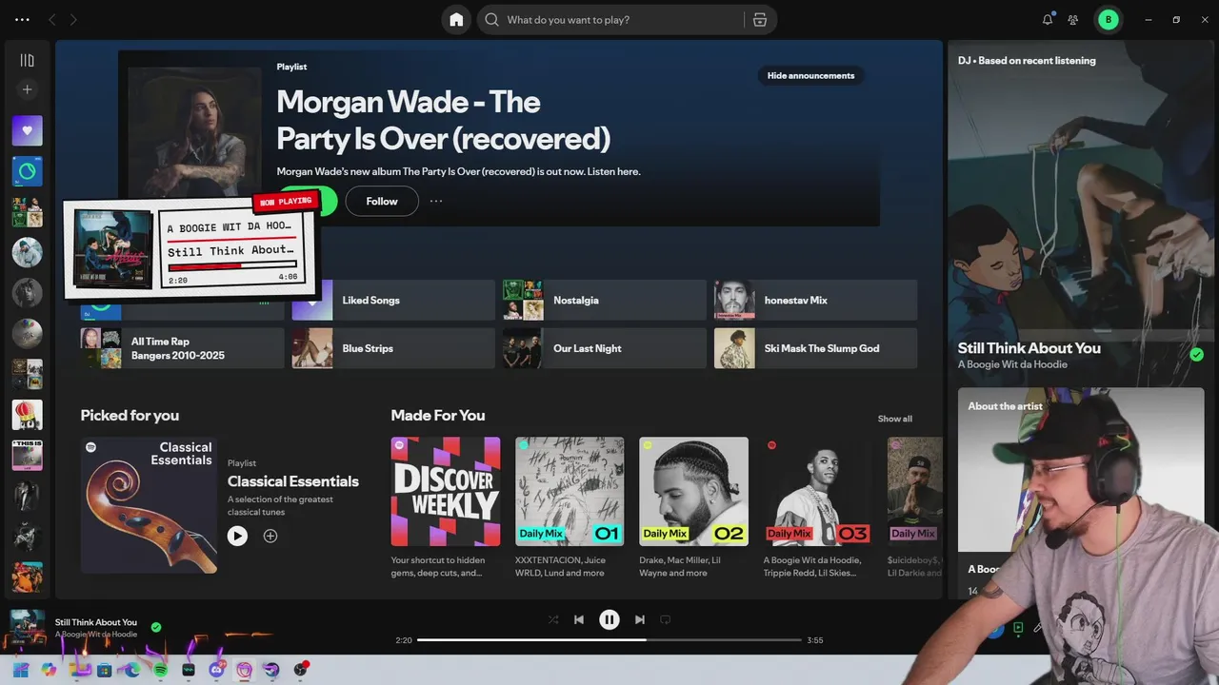Open Discover Weekly card

446,509
